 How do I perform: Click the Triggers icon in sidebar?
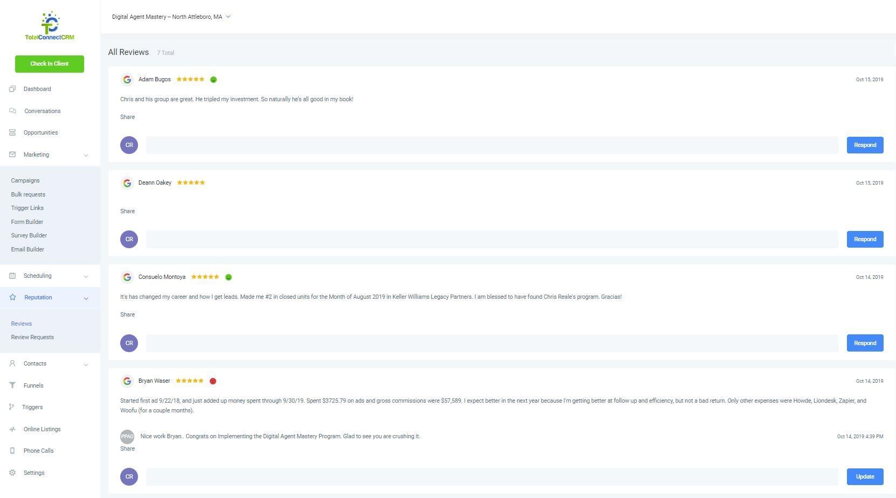12,407
